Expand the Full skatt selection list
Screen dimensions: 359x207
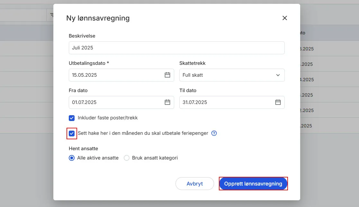pos(232,75)
